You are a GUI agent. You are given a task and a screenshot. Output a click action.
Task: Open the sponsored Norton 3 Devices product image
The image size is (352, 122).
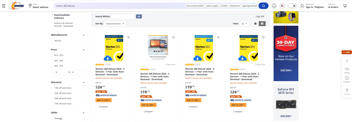click(x=158, y=48)
